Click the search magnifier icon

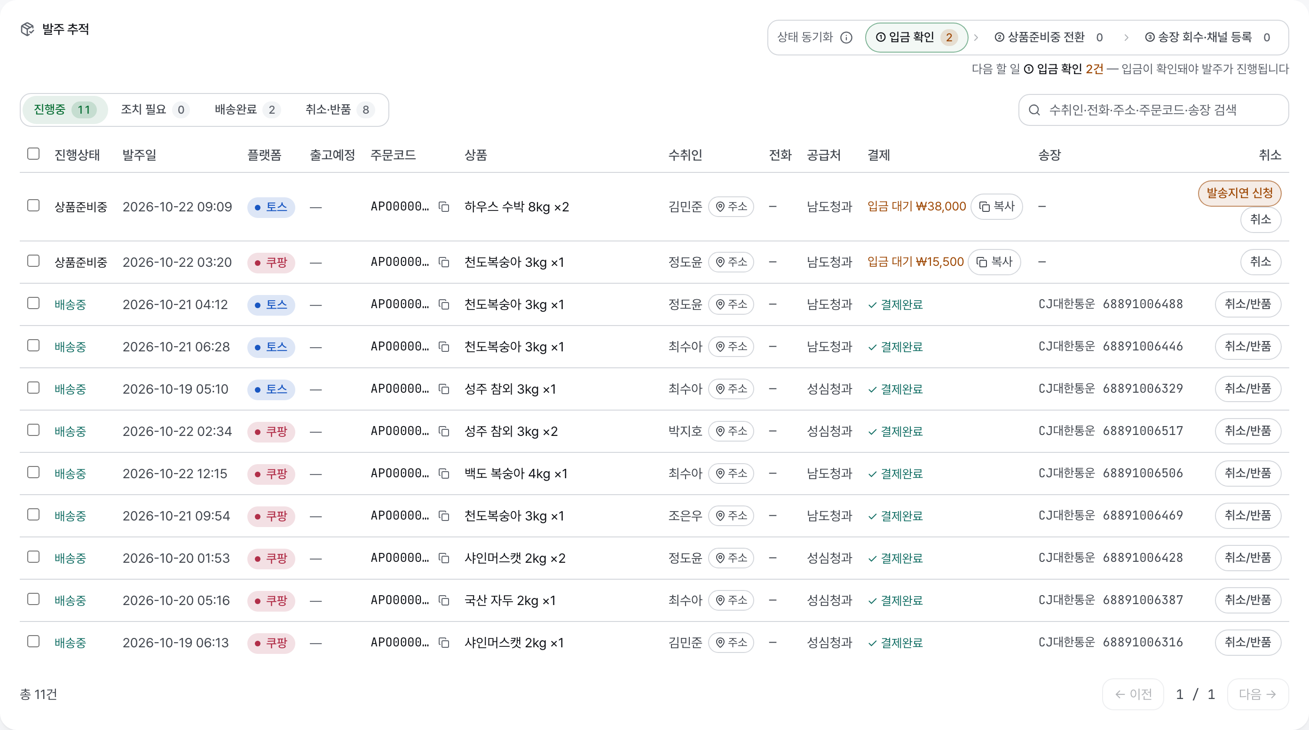click(x=1034, y=109)
